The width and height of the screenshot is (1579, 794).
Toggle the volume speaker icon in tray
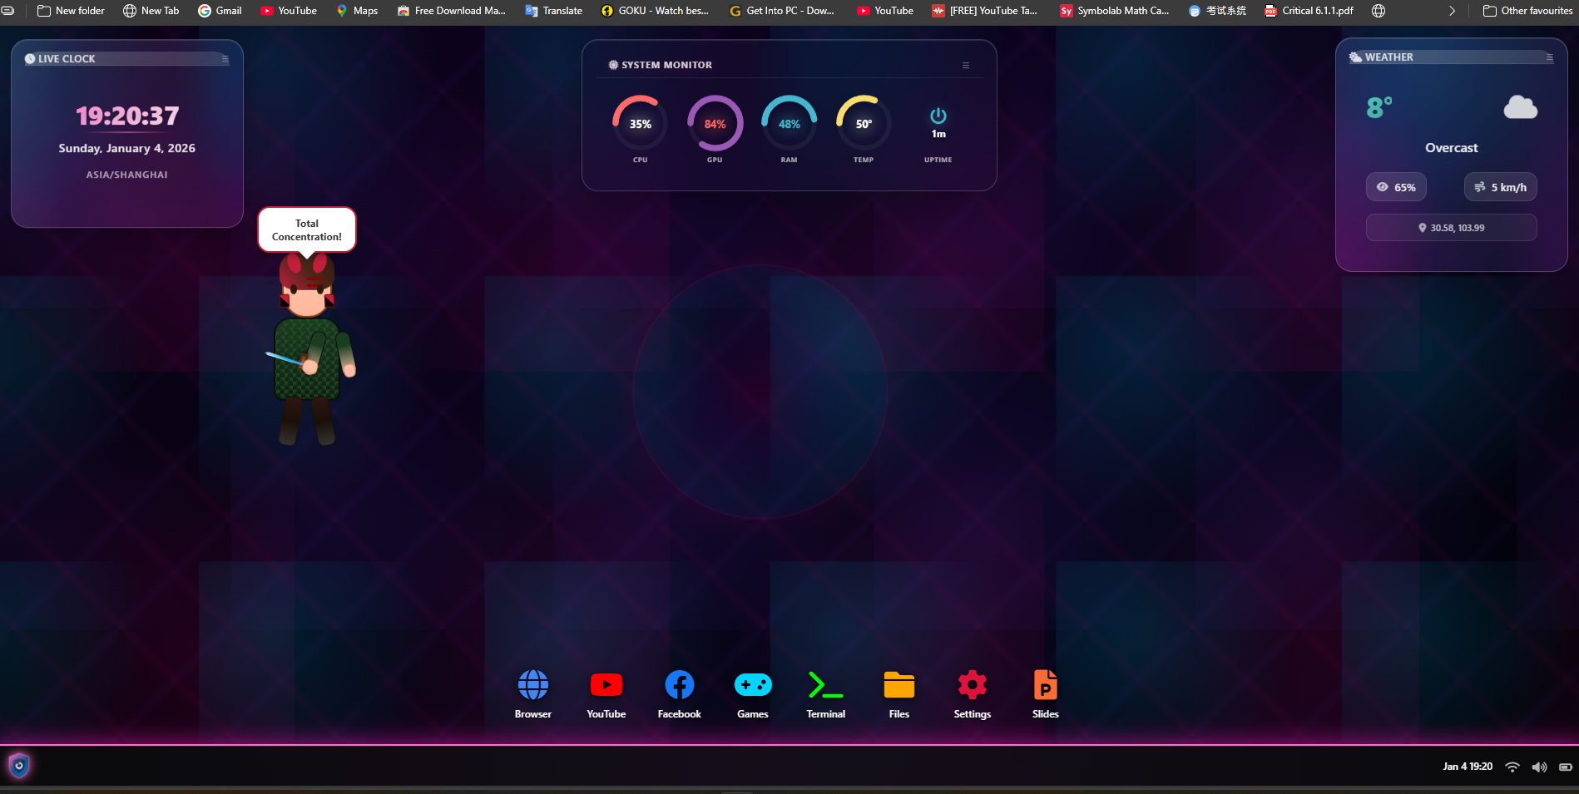click(x=1539, y=767)
